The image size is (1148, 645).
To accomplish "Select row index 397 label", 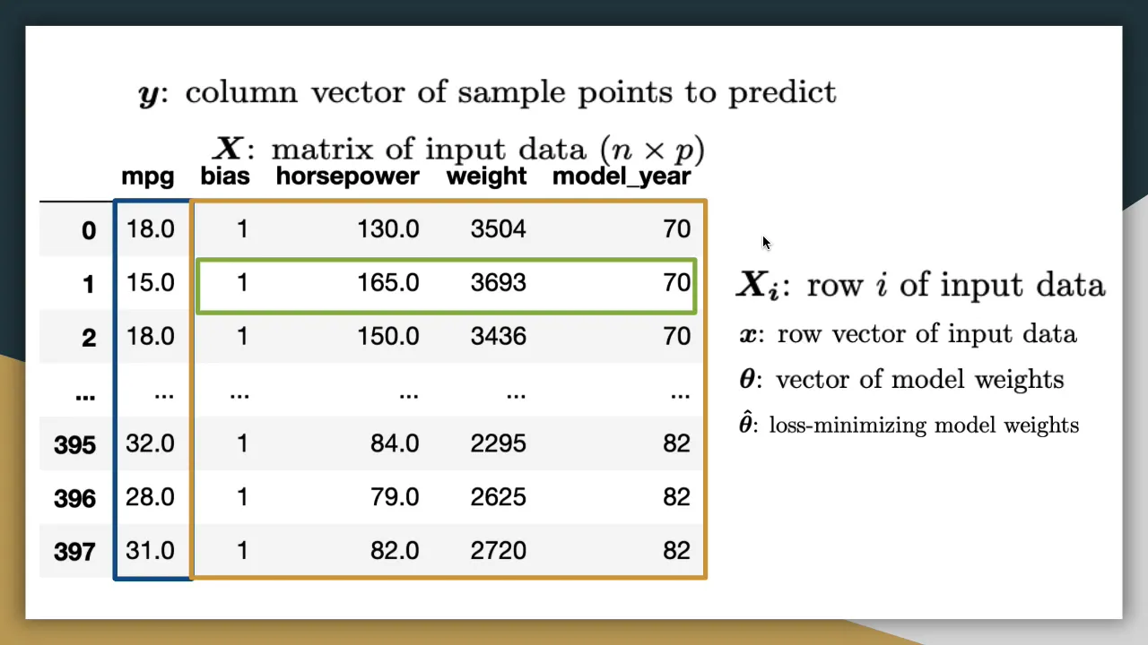I will tap(74, 552).
